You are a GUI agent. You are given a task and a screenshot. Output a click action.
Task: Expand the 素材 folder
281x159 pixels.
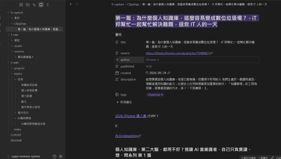pyautogui.click(x=12, y=18)
